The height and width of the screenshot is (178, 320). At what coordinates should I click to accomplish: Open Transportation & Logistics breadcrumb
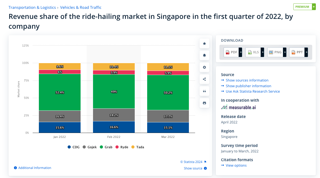coord(32,8)
